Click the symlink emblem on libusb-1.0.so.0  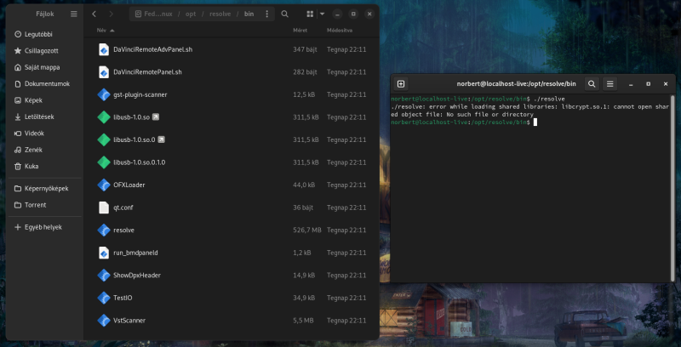[161, 139]
